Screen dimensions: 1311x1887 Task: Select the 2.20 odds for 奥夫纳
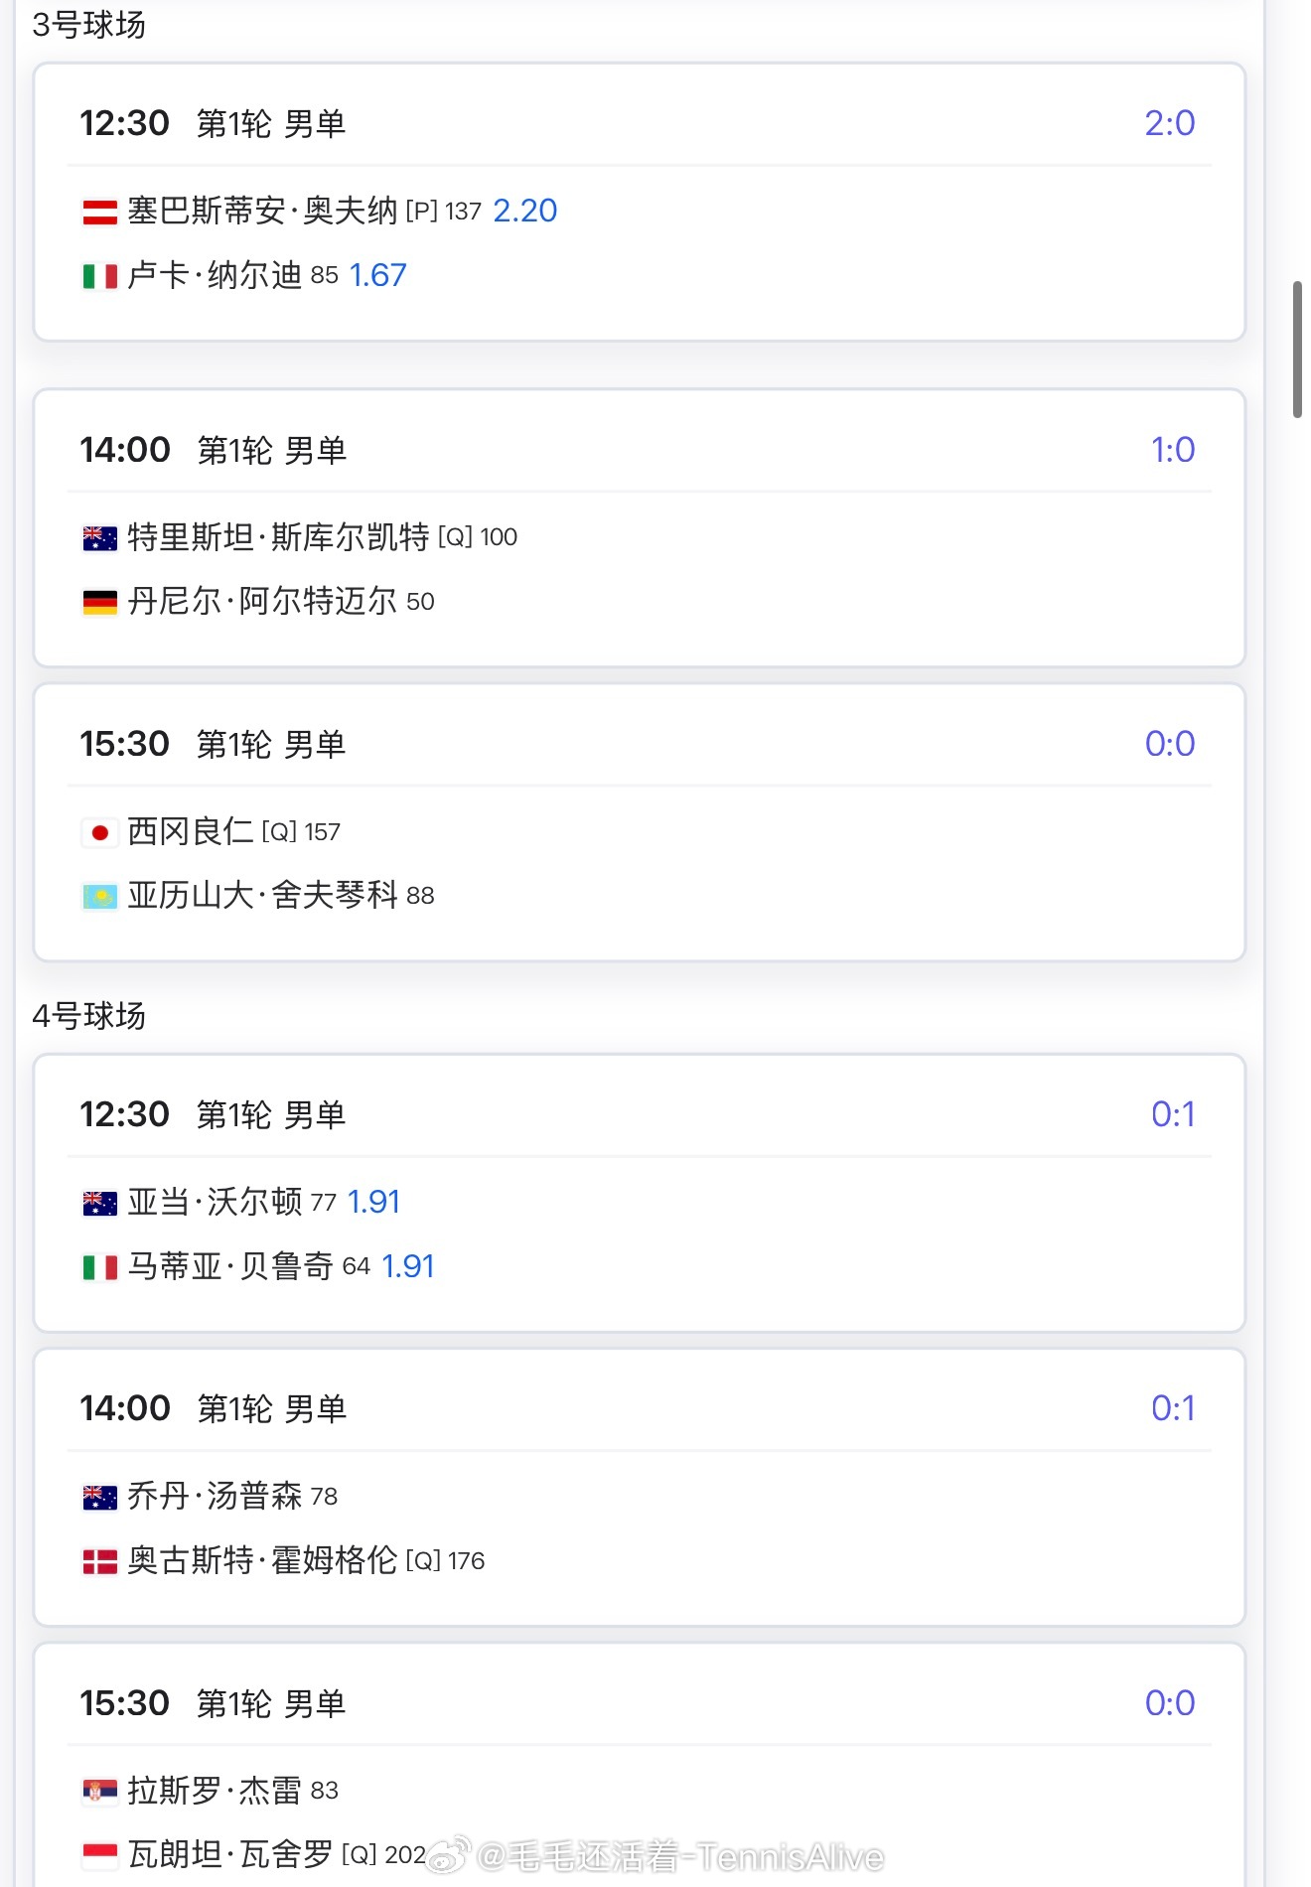coord(524,211)
